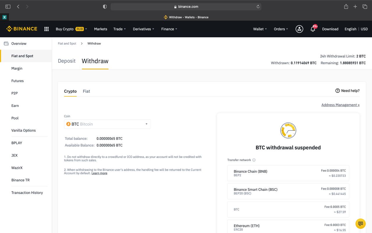Screen dimensions: 372x233
Task: Open the Markets menu item
Action: pyautogui.click(x=101, y=29)
